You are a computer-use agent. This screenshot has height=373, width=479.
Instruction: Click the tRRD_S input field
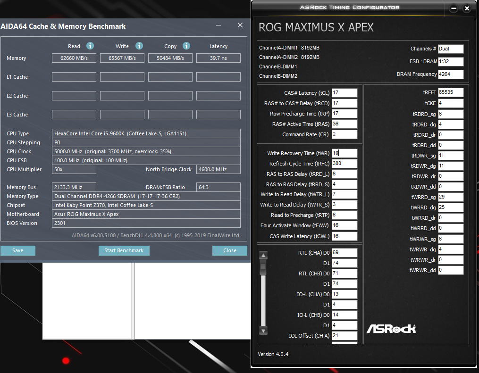click(345, 184)
